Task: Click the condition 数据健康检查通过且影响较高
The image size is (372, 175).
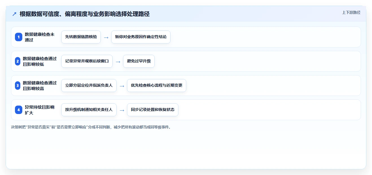Action: (x=40, y=86)
